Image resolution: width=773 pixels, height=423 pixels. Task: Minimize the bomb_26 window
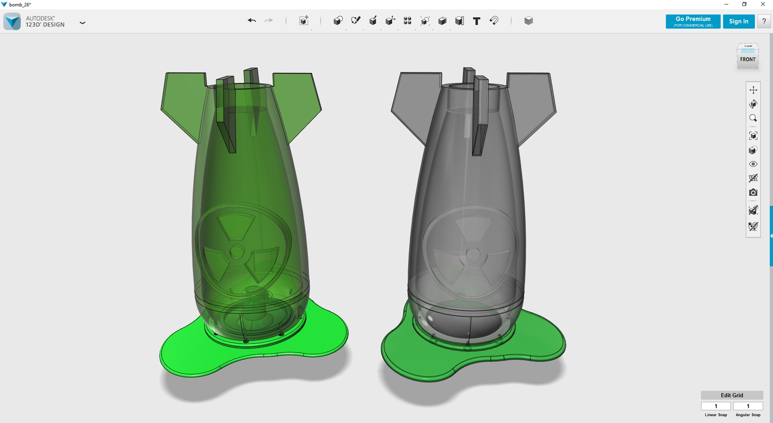pyautogui.click(x=726, y=4)
